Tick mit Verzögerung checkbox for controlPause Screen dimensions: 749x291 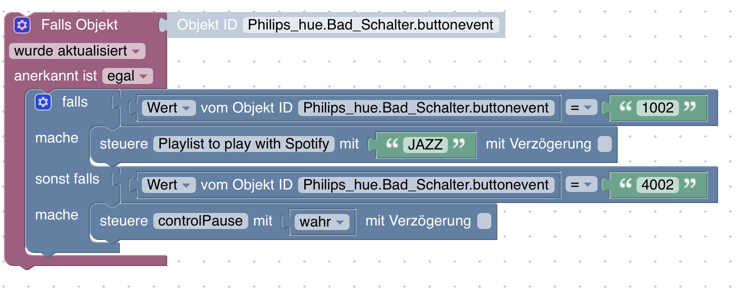484,221
